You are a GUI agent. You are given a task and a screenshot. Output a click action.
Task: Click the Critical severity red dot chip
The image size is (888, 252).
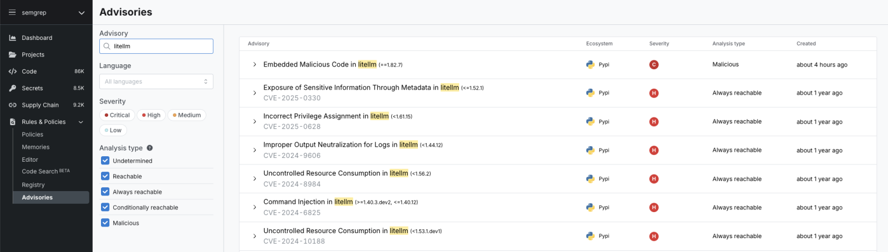point(117,115)
